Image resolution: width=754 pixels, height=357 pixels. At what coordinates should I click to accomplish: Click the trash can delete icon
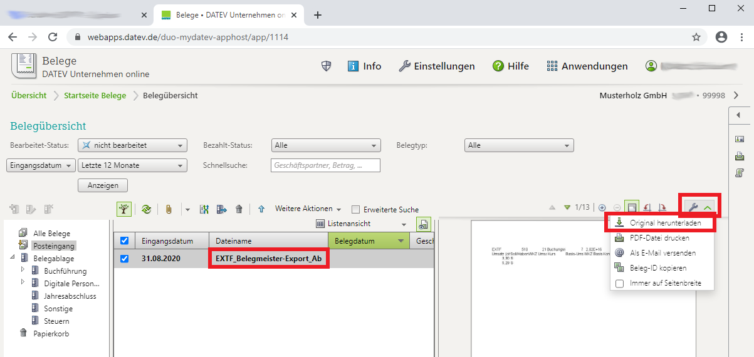coord(239,209)
